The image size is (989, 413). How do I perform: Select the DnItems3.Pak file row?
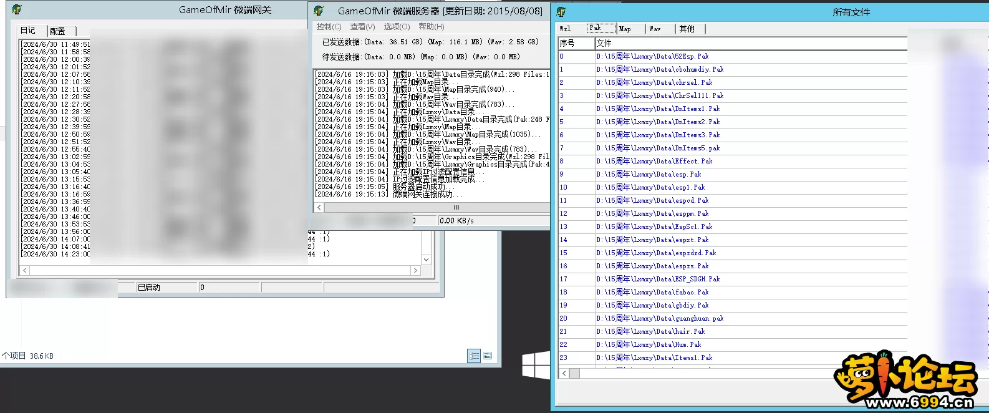click(733, 135)
